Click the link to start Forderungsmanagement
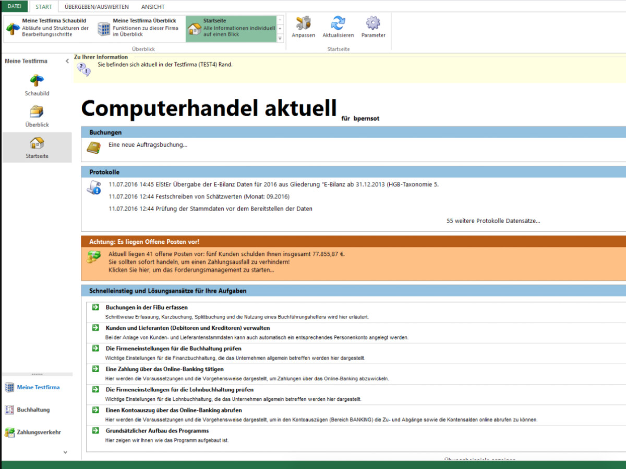Screen dimensions: 626x469 point(191,270)
